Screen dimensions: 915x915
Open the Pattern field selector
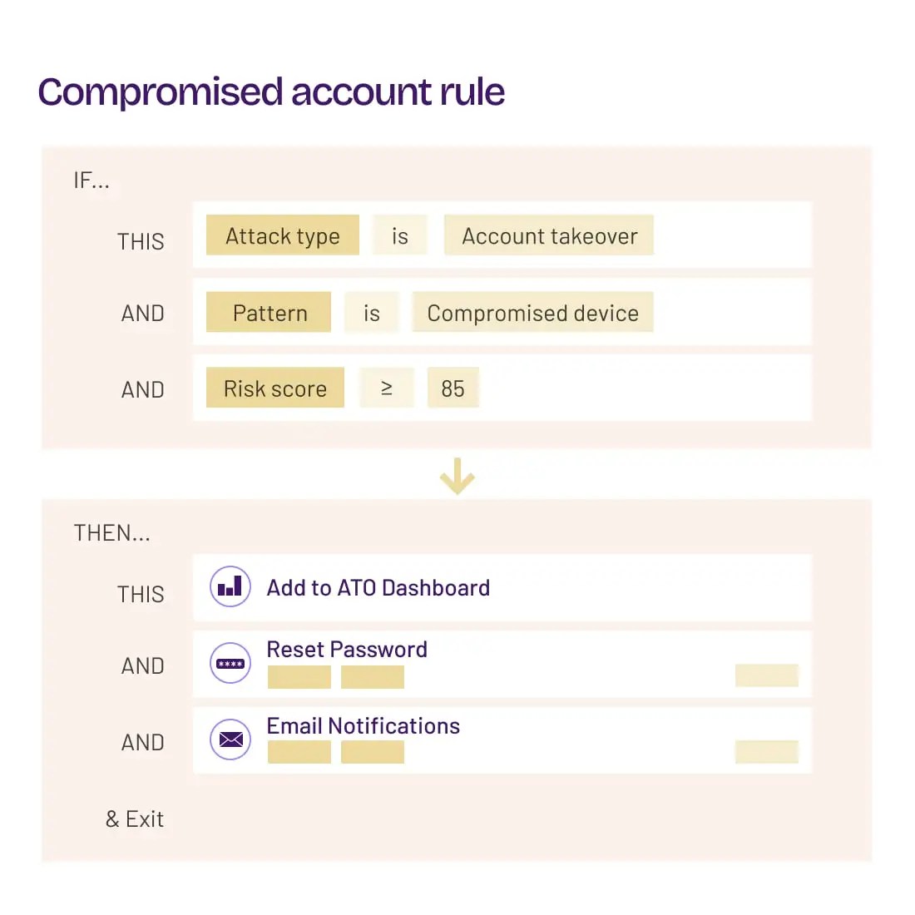[269, 313]
